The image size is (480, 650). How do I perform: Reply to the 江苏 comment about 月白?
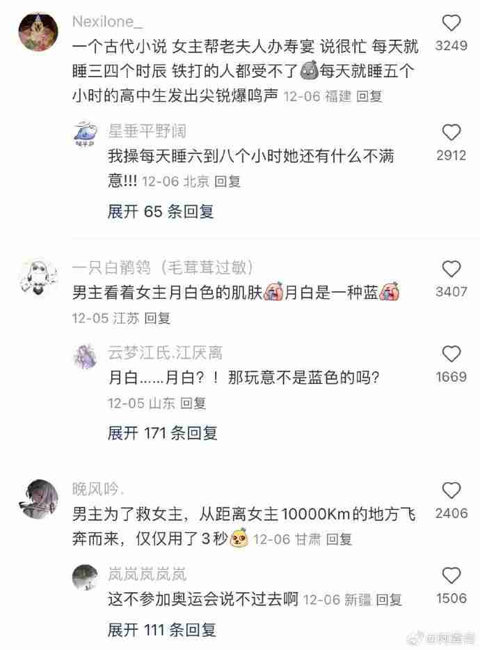coord(157,318)
